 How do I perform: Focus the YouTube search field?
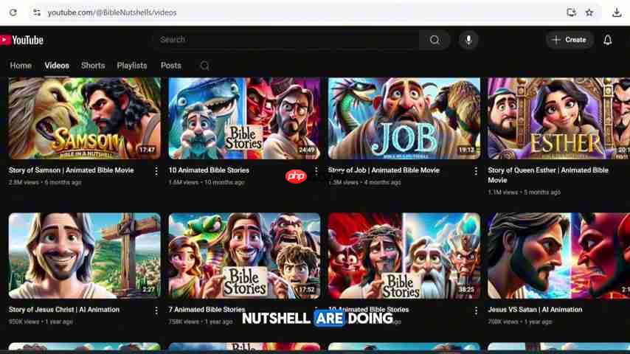tap(285, 40)
